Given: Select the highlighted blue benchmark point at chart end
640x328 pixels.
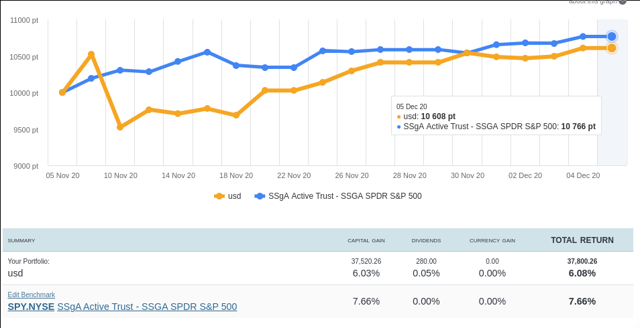Looking at the screenshot, I should coord(612,36).
